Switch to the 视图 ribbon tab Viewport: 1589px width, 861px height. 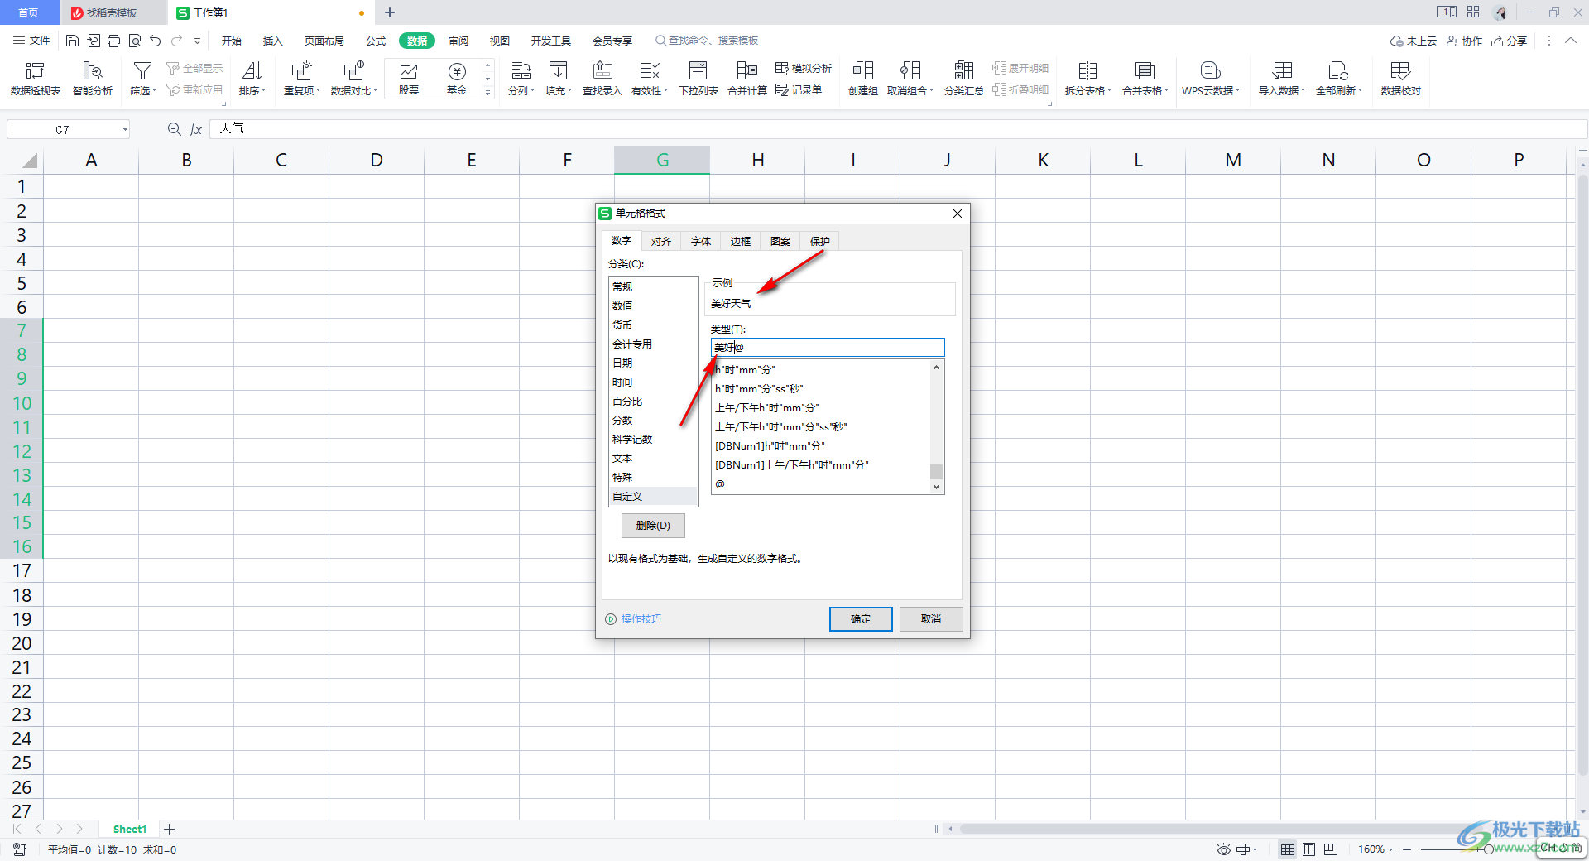(x=500, y=41)
